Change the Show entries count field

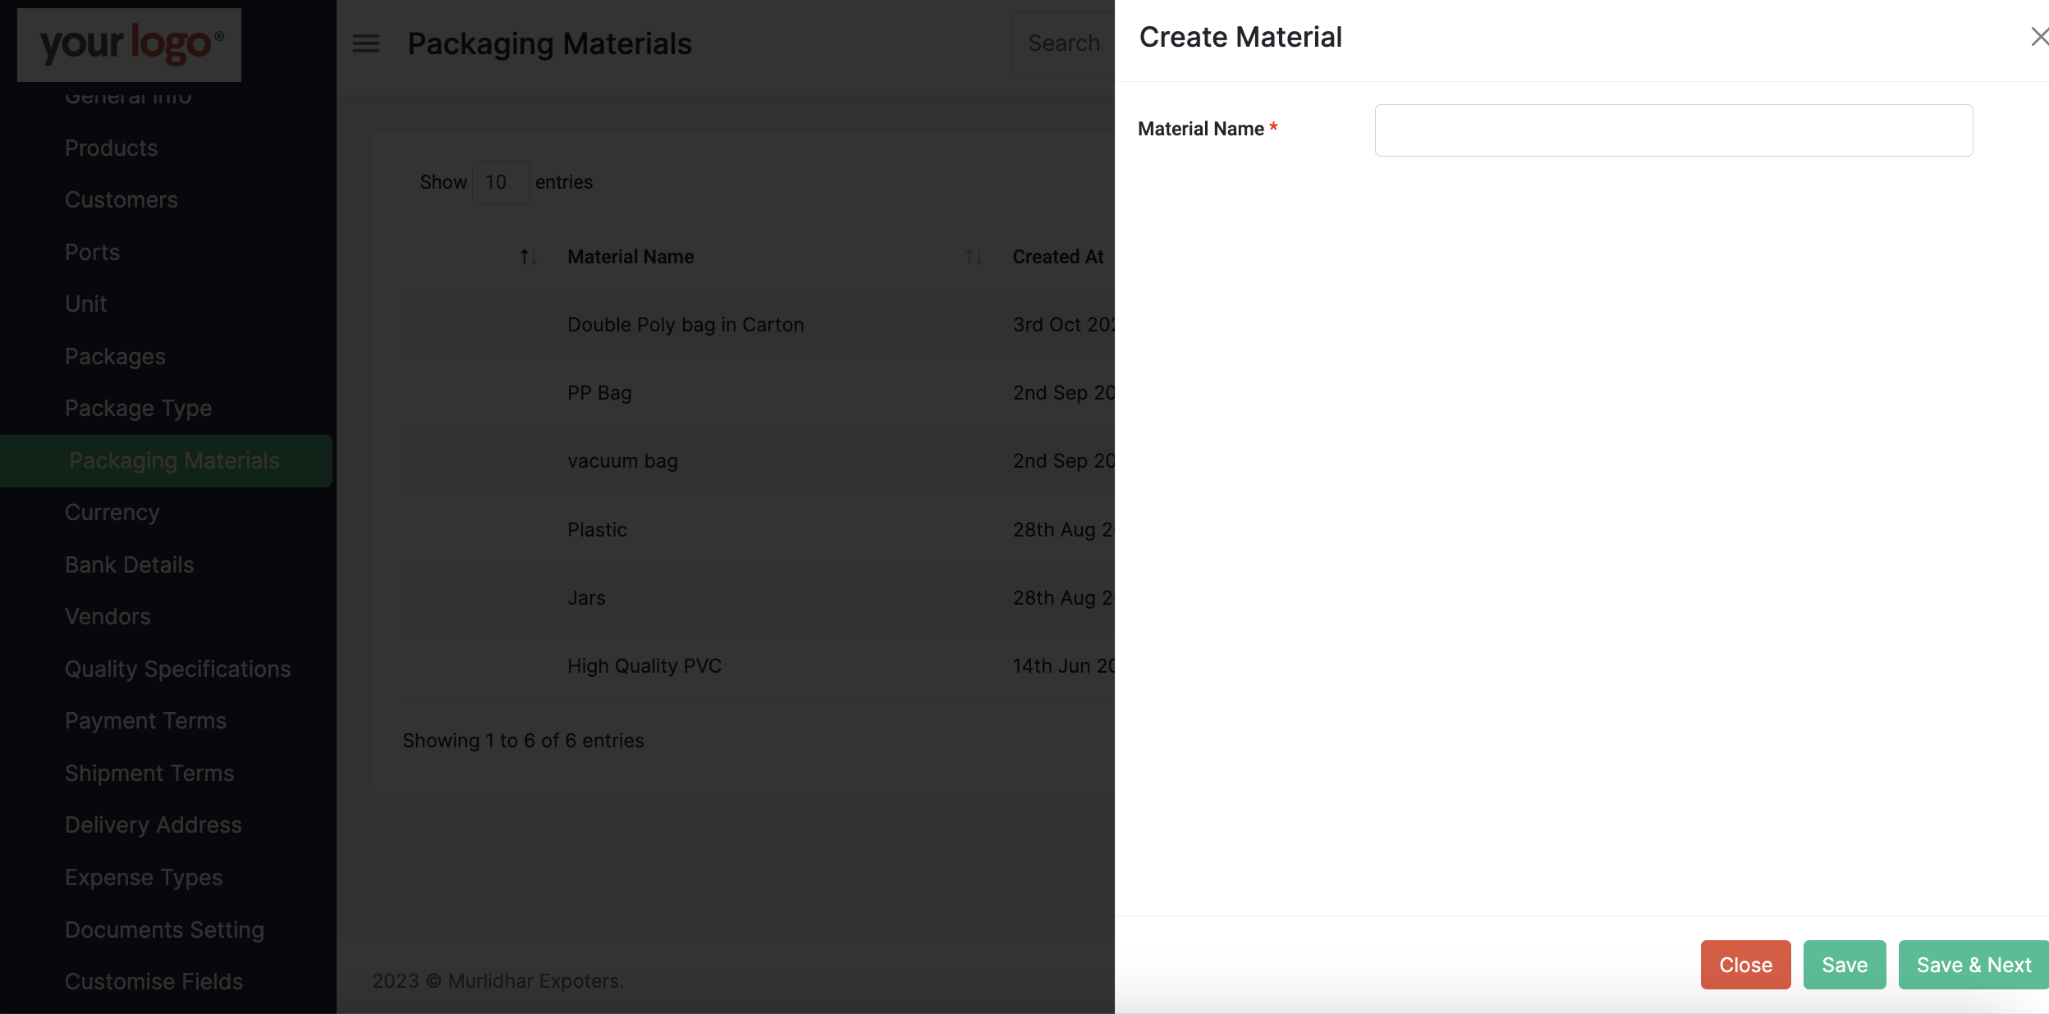click(x=500, y=181)
